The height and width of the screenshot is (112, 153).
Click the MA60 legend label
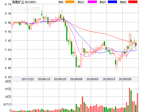tap(123, 2)
